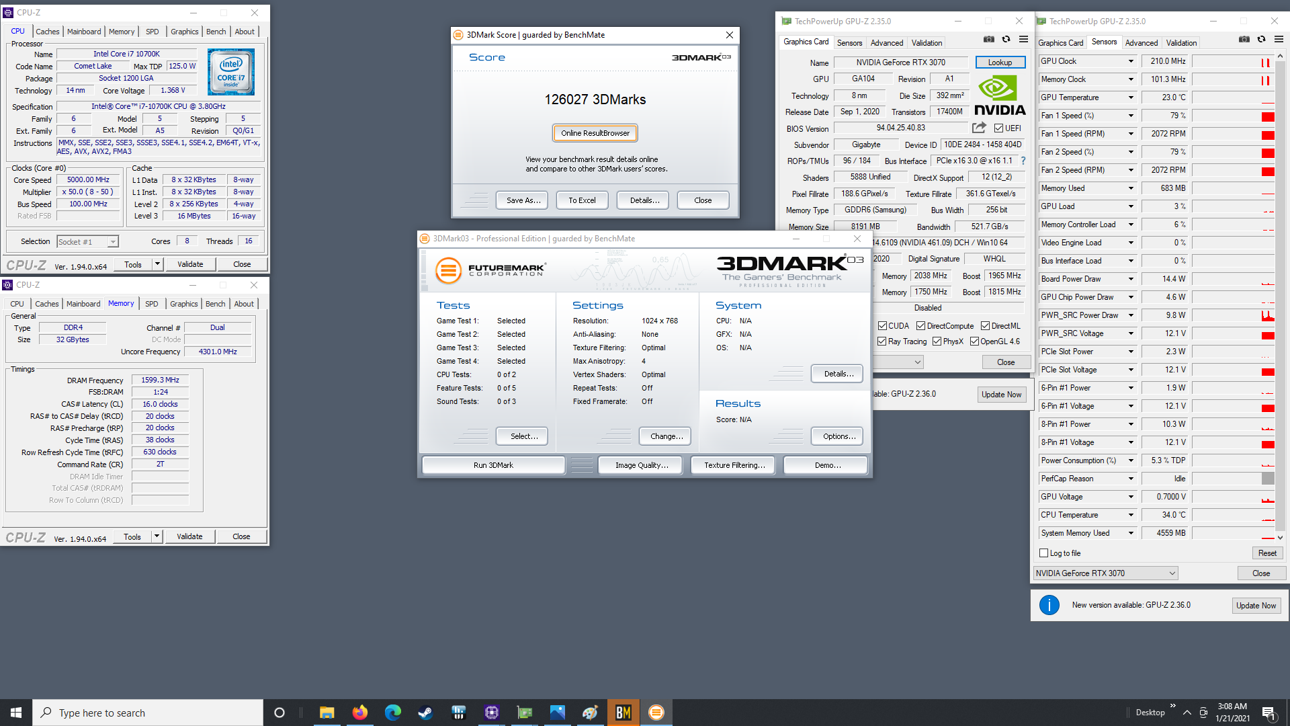Click Image Quality button in 3DMark03
Screen dimensions: 1290x726
pos(642,465)
